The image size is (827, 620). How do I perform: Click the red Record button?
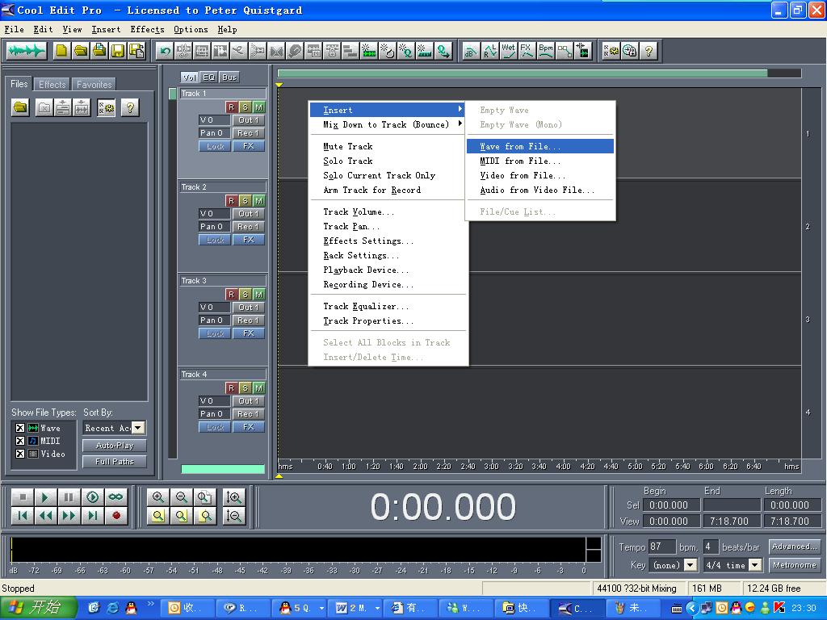click(x=116, y=516)
